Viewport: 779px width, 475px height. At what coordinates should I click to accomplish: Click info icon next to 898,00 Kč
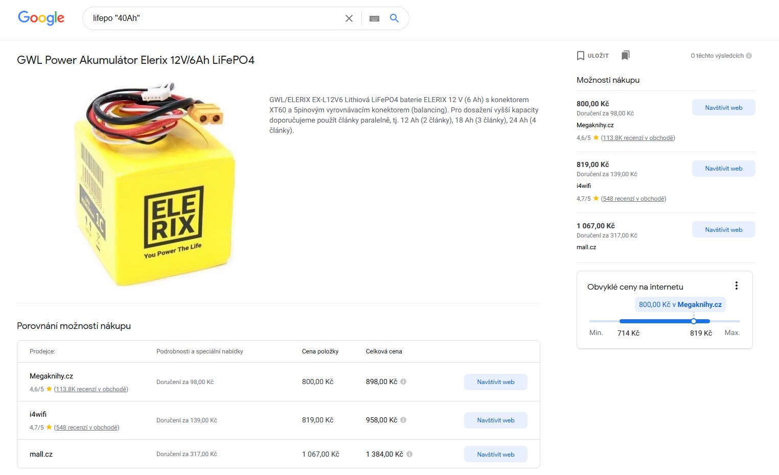(x=403, y=382)
